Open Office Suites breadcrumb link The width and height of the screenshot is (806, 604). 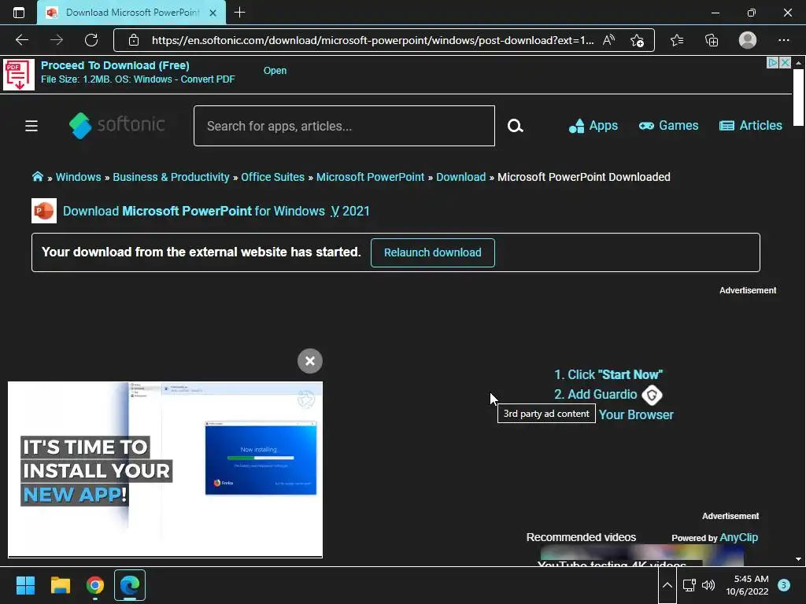point(272,177)
